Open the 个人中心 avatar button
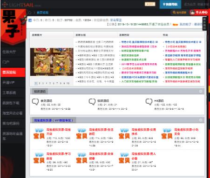 [x=199, y=13]
